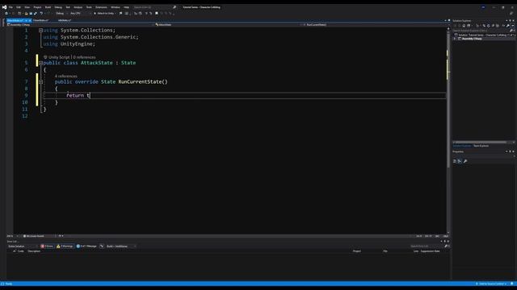
Task: Click the Property Pages wrench icon
Action: tap(465, 161)
